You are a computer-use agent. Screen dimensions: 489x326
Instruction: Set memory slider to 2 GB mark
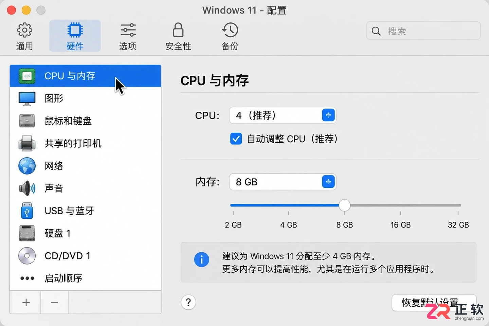[233, 205]
